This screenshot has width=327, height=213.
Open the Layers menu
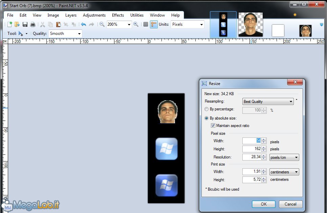point(71,15)
